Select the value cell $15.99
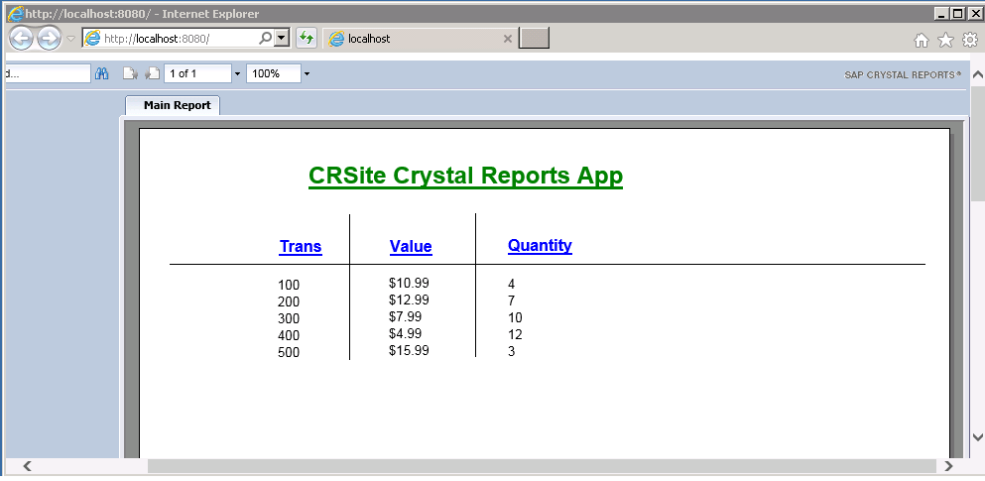This screenshot has width=985, height=481. (x=409, y=351)
